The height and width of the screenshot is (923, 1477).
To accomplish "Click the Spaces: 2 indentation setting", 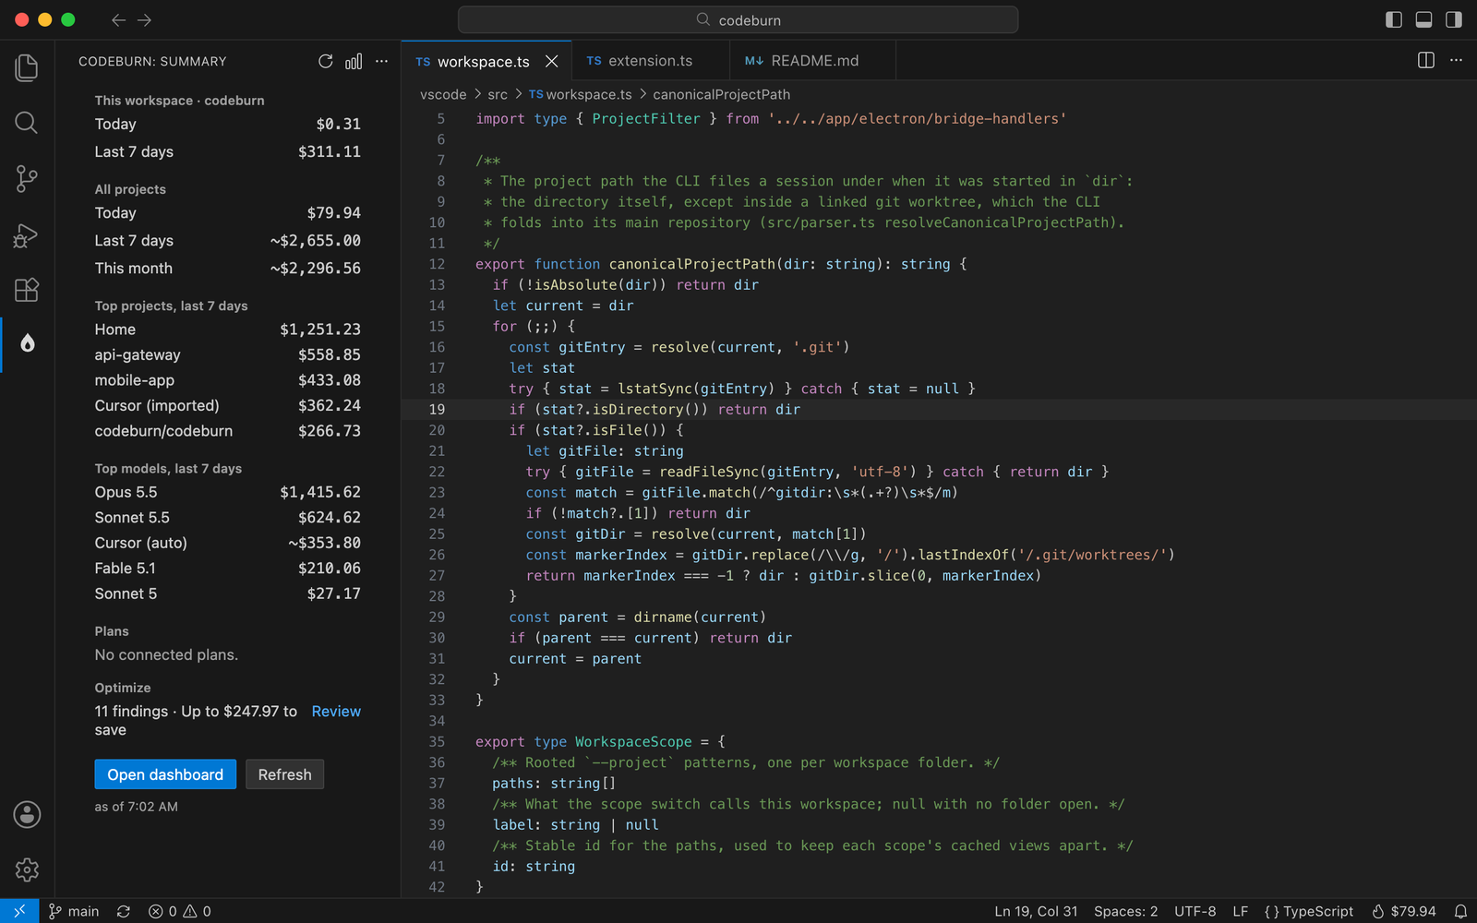I will pos(1125,911).
